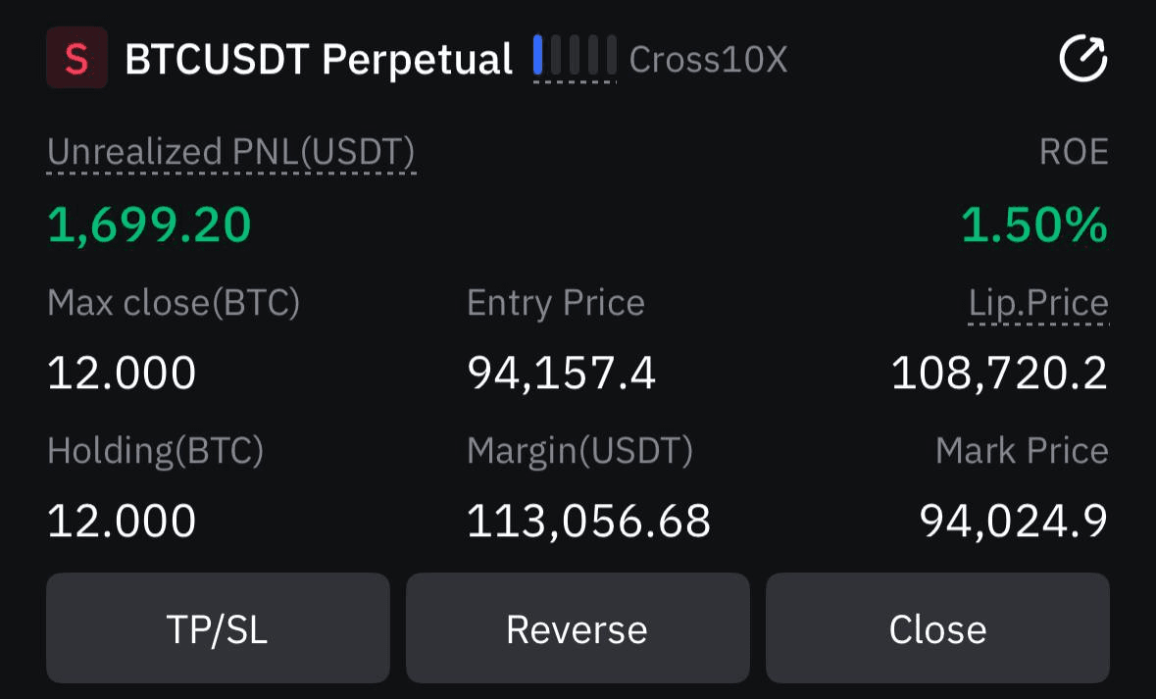The image size is (1156, 699).
Task: Open the BTCUSDT Perpetual contract title
Action: (x=319, y=59)
